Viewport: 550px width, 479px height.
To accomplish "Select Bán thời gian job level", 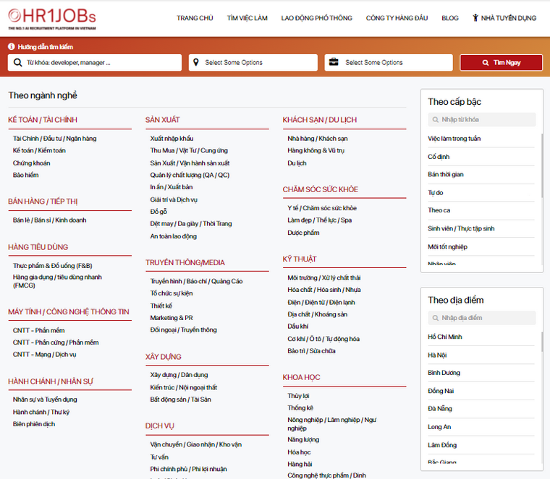I will 446,174.
